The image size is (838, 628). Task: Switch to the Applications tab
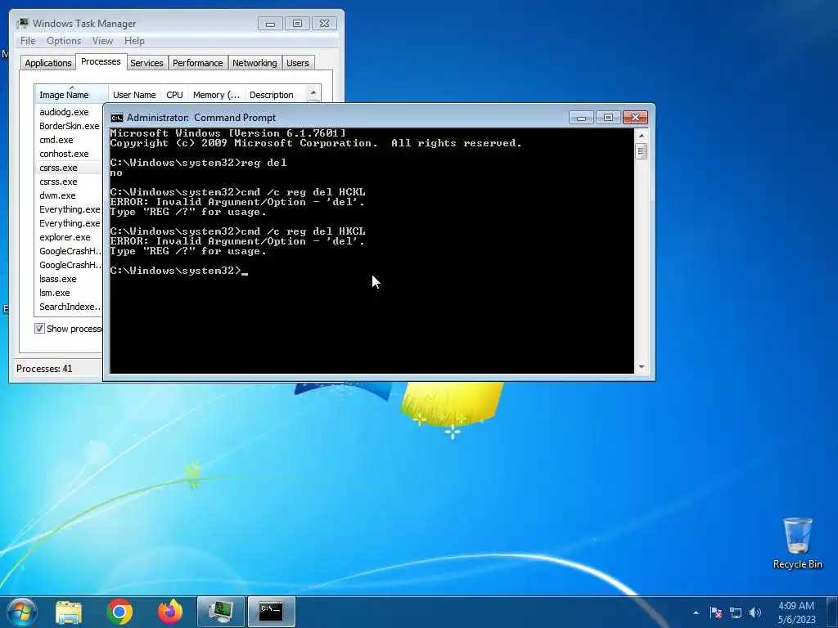pyautogui.click(x=48, y=63)
